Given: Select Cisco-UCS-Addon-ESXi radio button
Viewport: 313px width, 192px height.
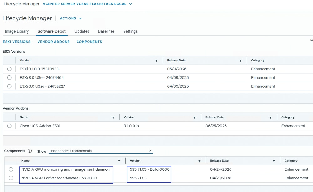Looking at the screenshot, I should point(9,126).
